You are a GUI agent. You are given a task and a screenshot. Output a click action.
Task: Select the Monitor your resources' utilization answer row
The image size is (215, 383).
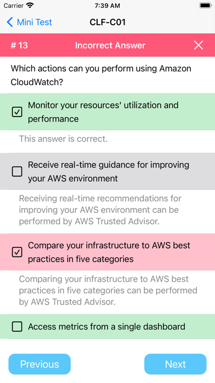point(107,112)
